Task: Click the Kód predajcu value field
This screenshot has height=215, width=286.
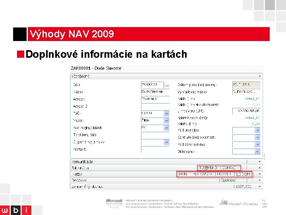Action: coord(243,130)
